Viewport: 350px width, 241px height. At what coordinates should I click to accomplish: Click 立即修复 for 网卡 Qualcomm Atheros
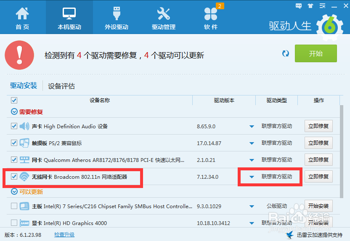pos(318,160)
